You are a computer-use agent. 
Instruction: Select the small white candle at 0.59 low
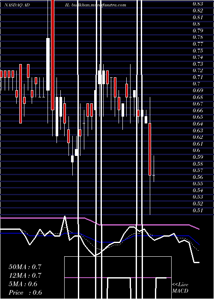[x=72, y=159]
